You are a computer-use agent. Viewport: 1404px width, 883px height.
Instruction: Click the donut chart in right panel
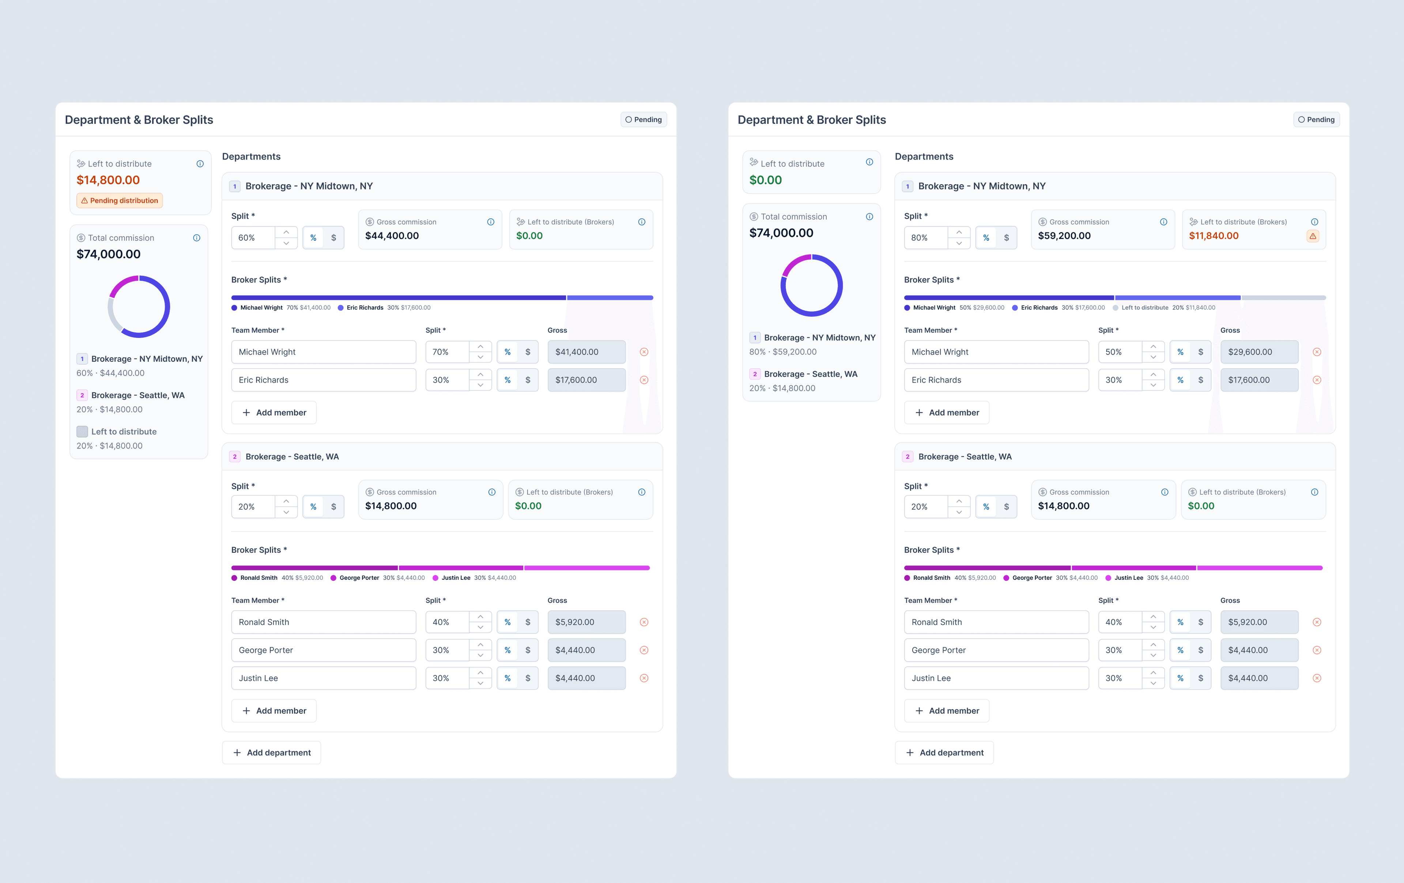tap(812, 285)
